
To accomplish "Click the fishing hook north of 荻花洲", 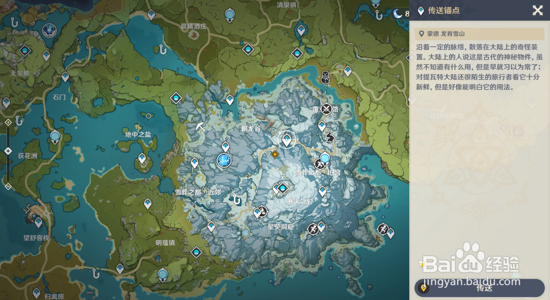I will [19, 121].
